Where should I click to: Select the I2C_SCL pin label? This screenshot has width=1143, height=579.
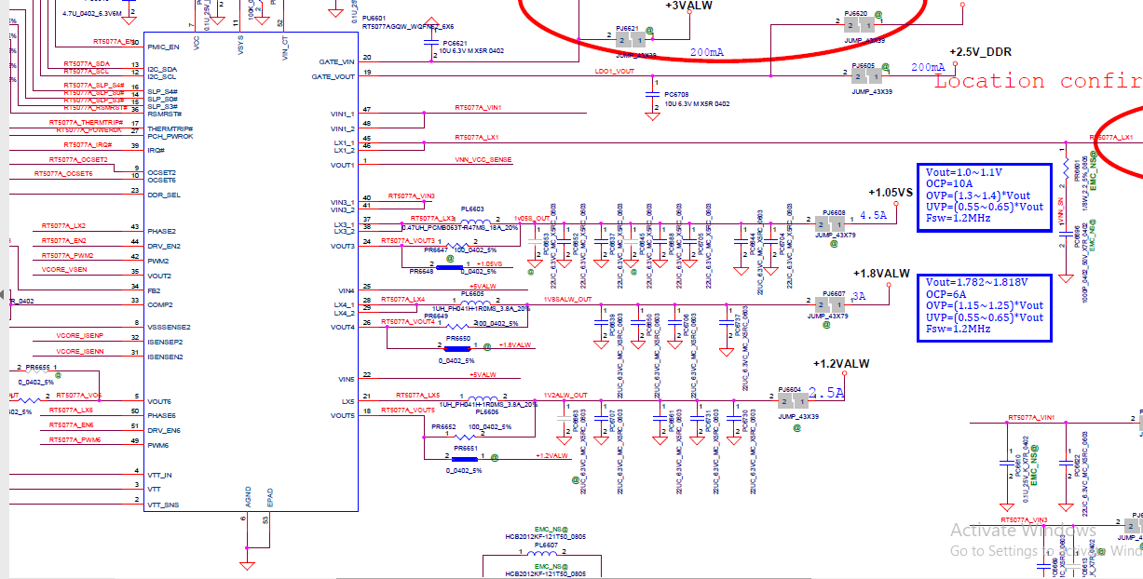[x=162, y=77]
